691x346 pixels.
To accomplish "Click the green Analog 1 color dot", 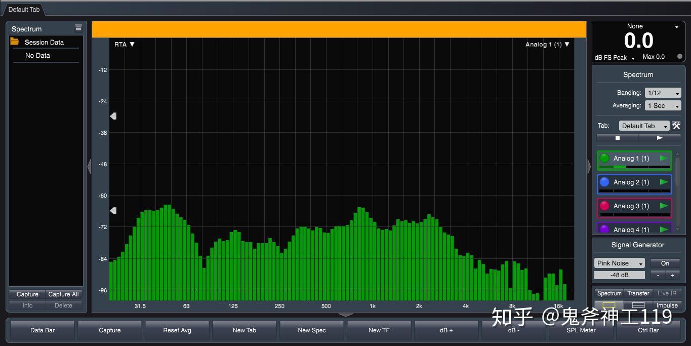I will pyautogui.click(x=604, y=158).
